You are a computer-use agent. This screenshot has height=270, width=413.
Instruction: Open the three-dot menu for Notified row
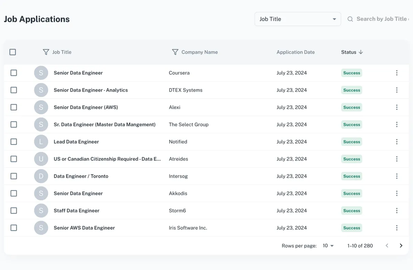click(x=396, y=142)
